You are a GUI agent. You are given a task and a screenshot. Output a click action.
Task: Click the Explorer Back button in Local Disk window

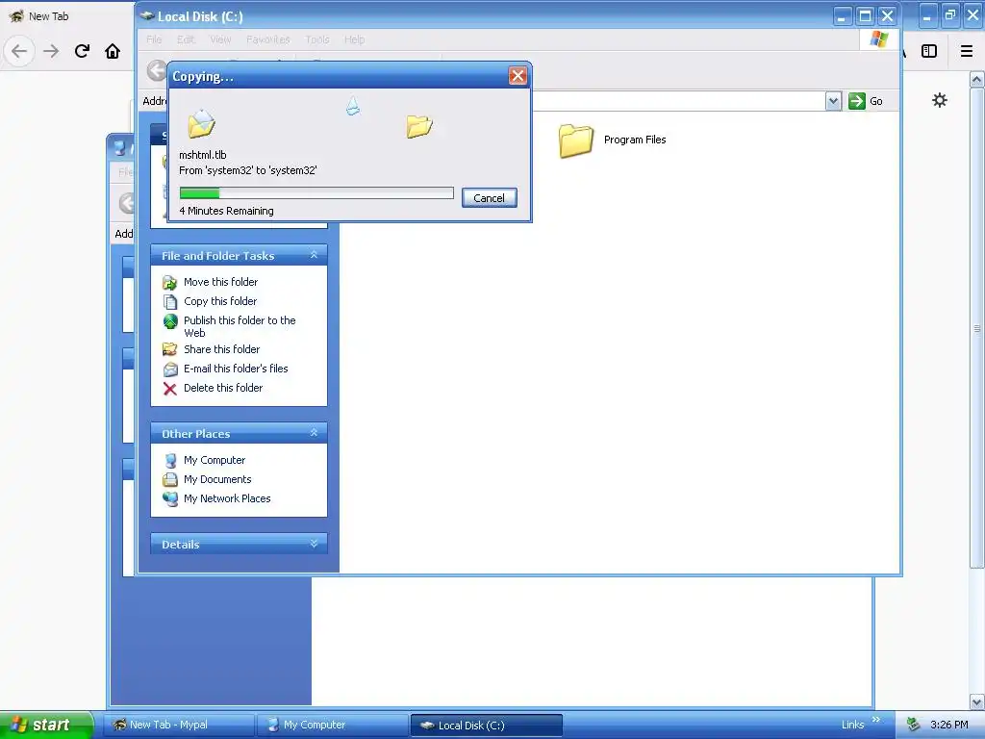coord(157,70)
